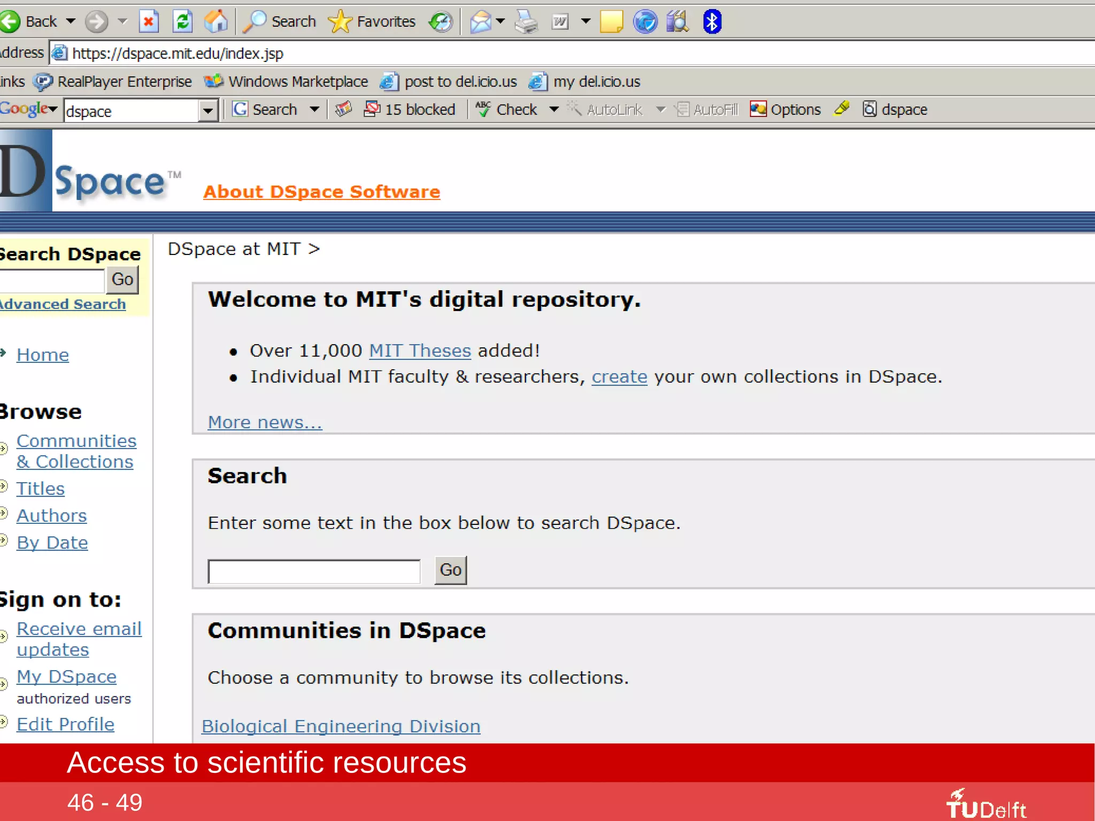
Task: Open Receive email updates link
Action: click(79, 639)
